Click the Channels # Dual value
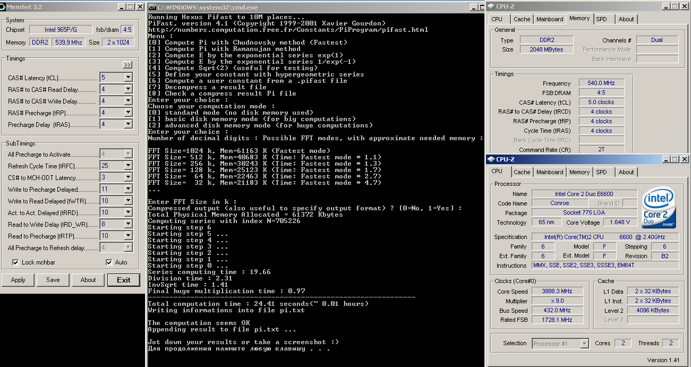 coord(657,40)
